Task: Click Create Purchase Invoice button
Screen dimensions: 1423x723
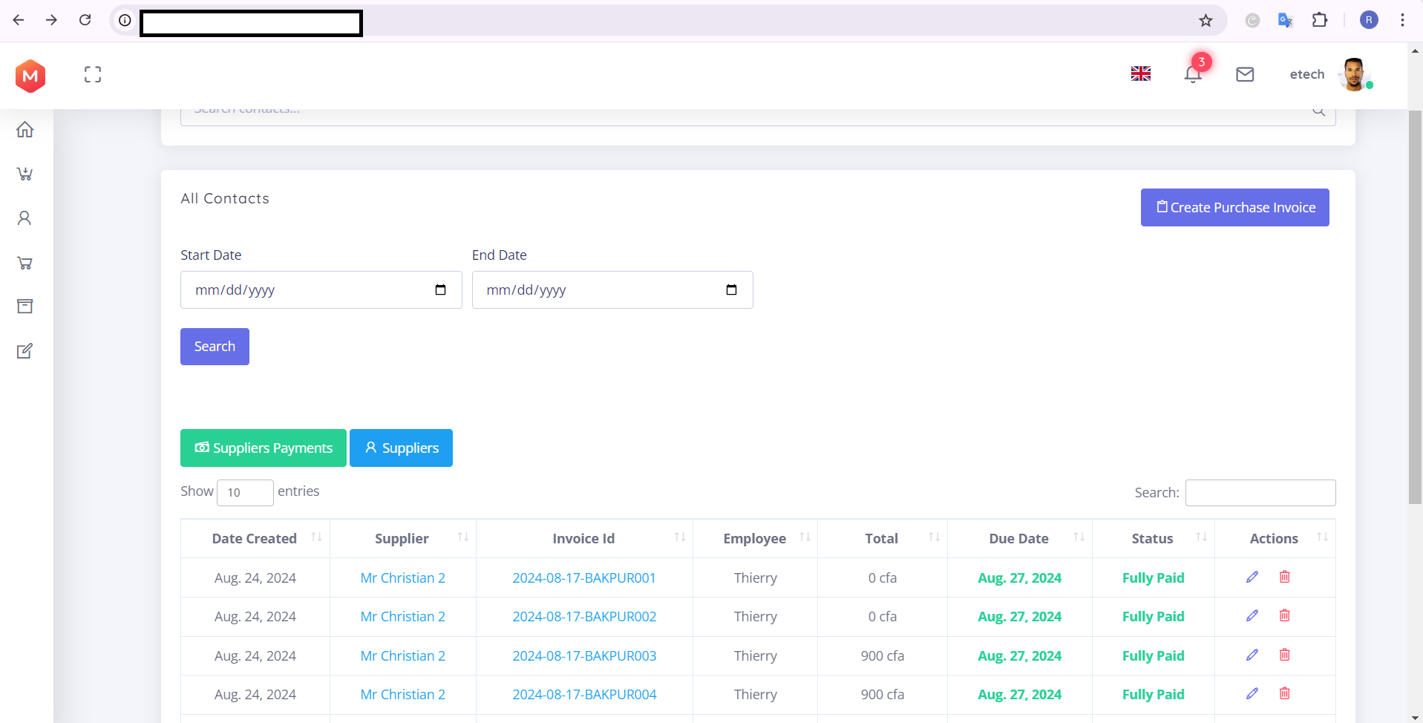Action: tap(1234, 207)
